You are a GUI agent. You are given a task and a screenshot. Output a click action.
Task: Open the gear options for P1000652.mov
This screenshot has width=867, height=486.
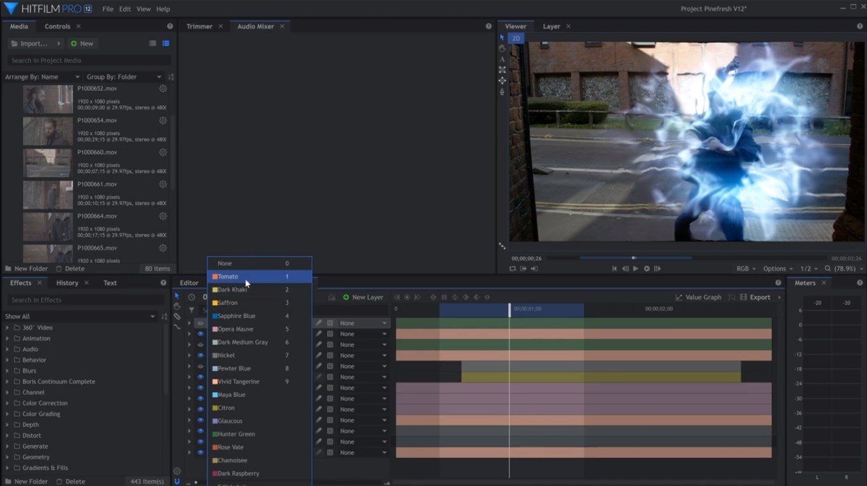[x=163, y=89]
